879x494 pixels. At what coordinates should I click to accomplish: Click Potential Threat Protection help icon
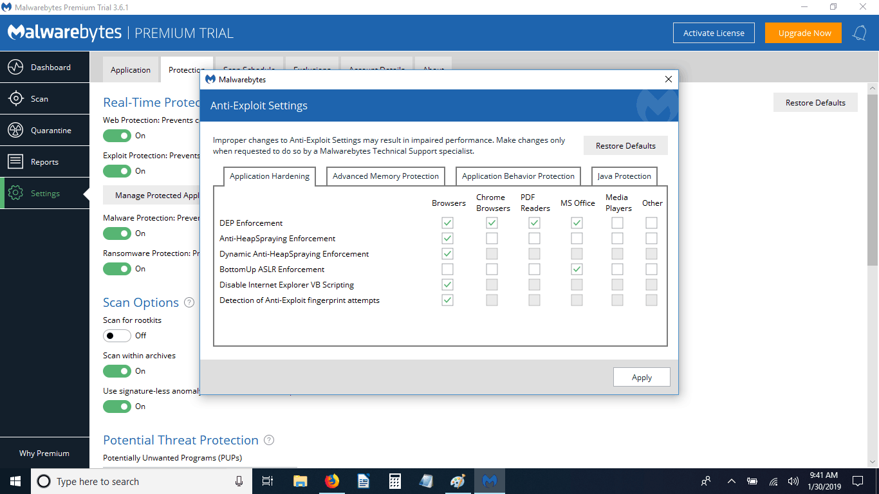(269, 440)
